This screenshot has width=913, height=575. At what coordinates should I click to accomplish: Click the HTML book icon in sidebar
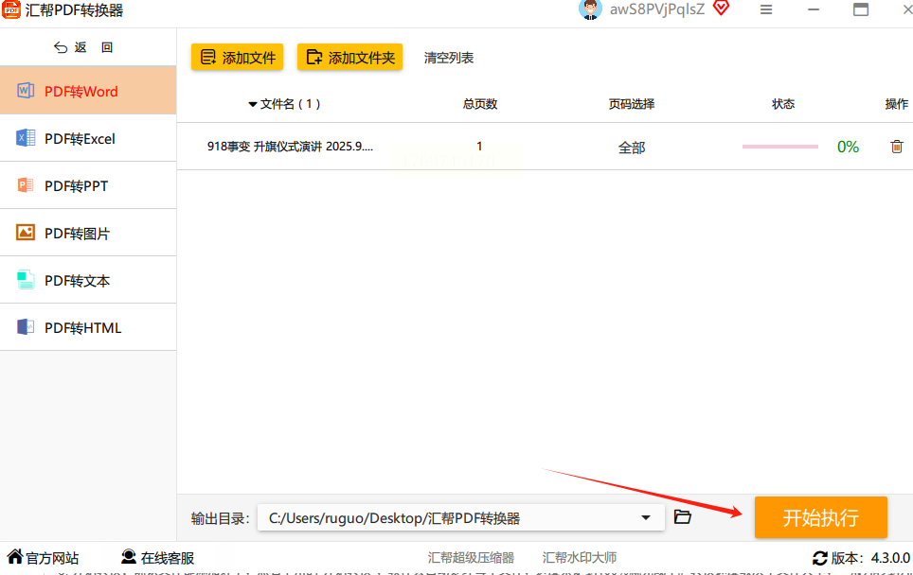coord(26,326)
